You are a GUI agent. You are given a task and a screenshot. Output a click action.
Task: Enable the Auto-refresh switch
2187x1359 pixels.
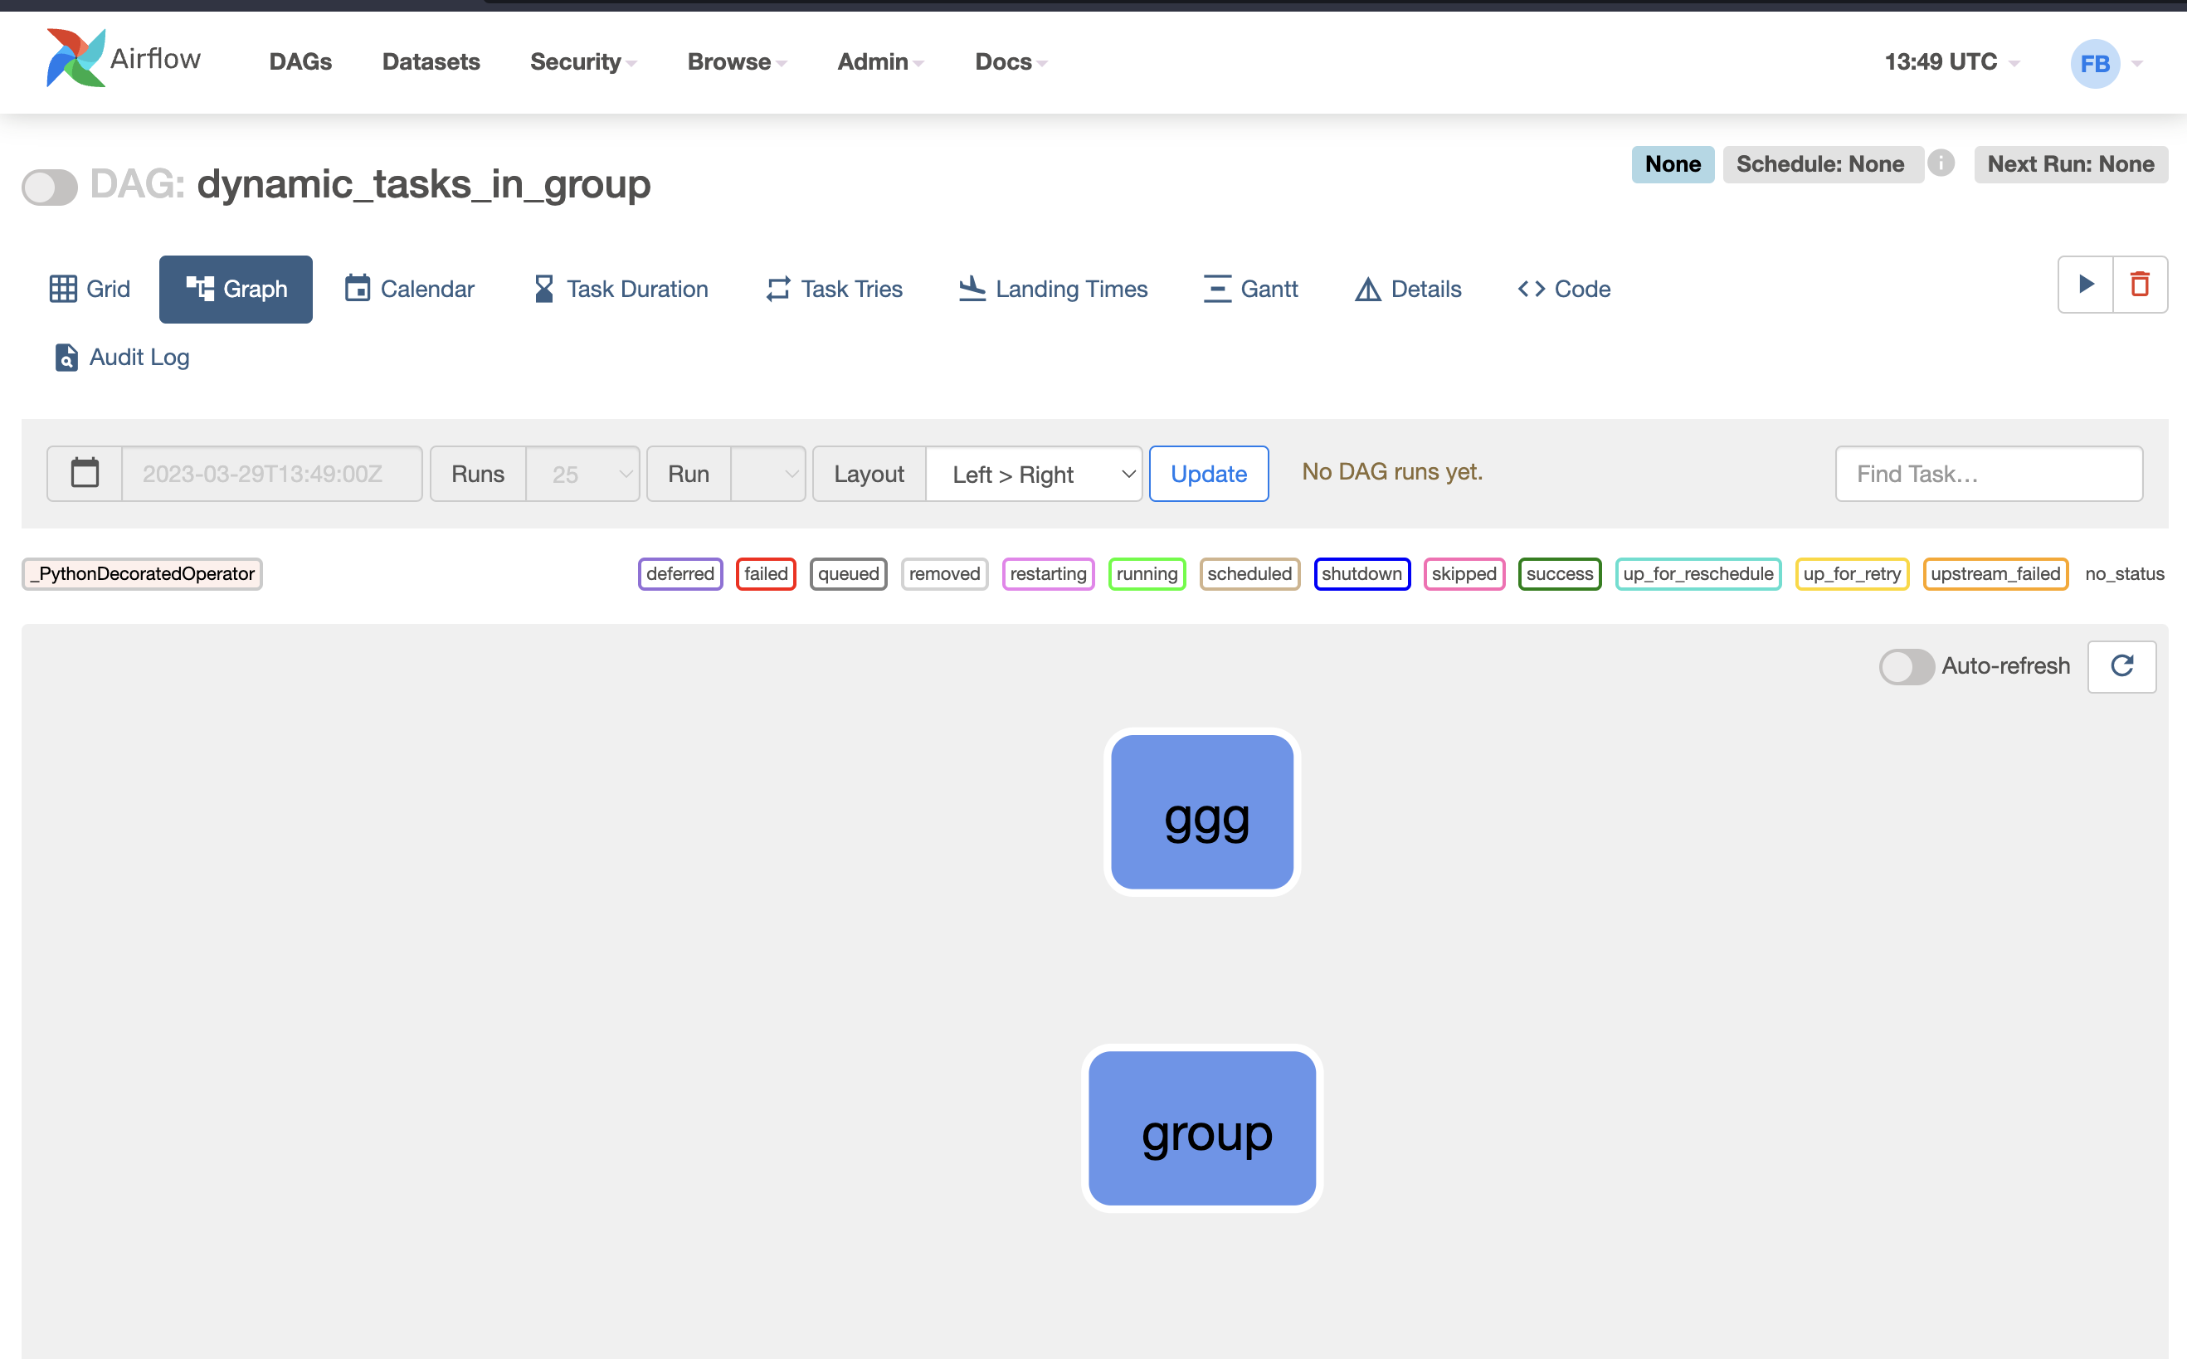coord(1906,666)
